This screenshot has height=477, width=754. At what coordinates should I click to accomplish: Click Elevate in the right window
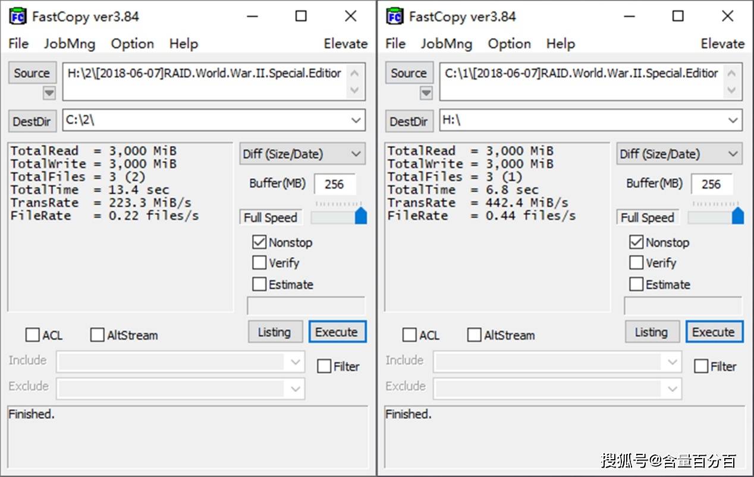[722, 43]
